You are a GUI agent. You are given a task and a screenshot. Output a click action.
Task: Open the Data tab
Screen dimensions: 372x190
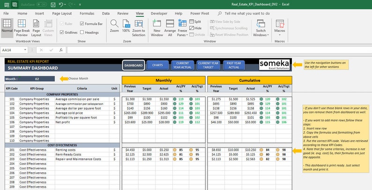[x=106, y=14]
